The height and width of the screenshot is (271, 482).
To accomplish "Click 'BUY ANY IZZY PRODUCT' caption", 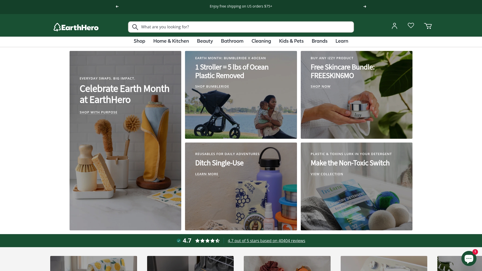I will tap(332, 58).
